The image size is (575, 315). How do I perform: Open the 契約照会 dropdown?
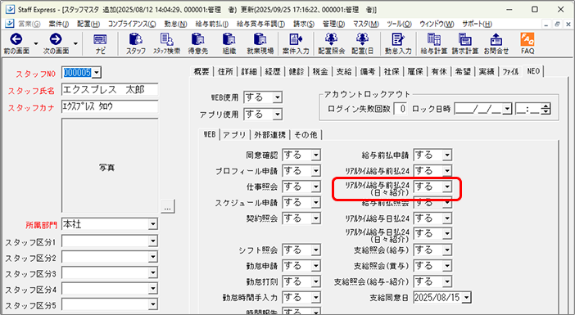coord(315,218)
